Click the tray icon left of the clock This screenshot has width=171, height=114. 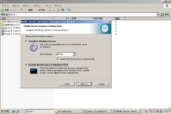(161, 111)
